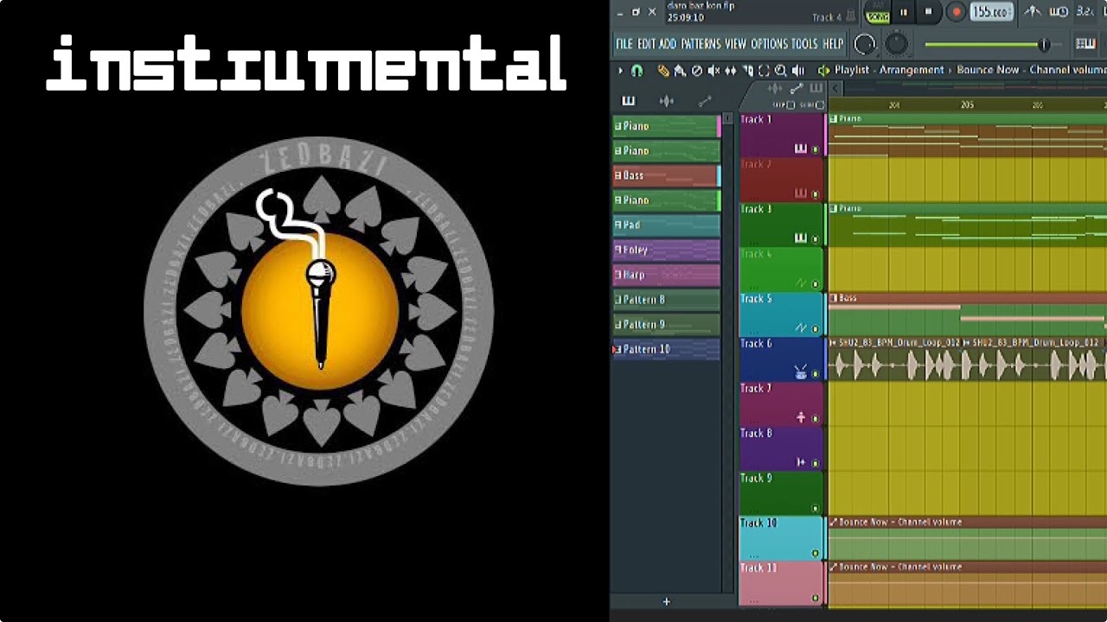Mute Track 3 using its green dot

(x=816, y=239)
